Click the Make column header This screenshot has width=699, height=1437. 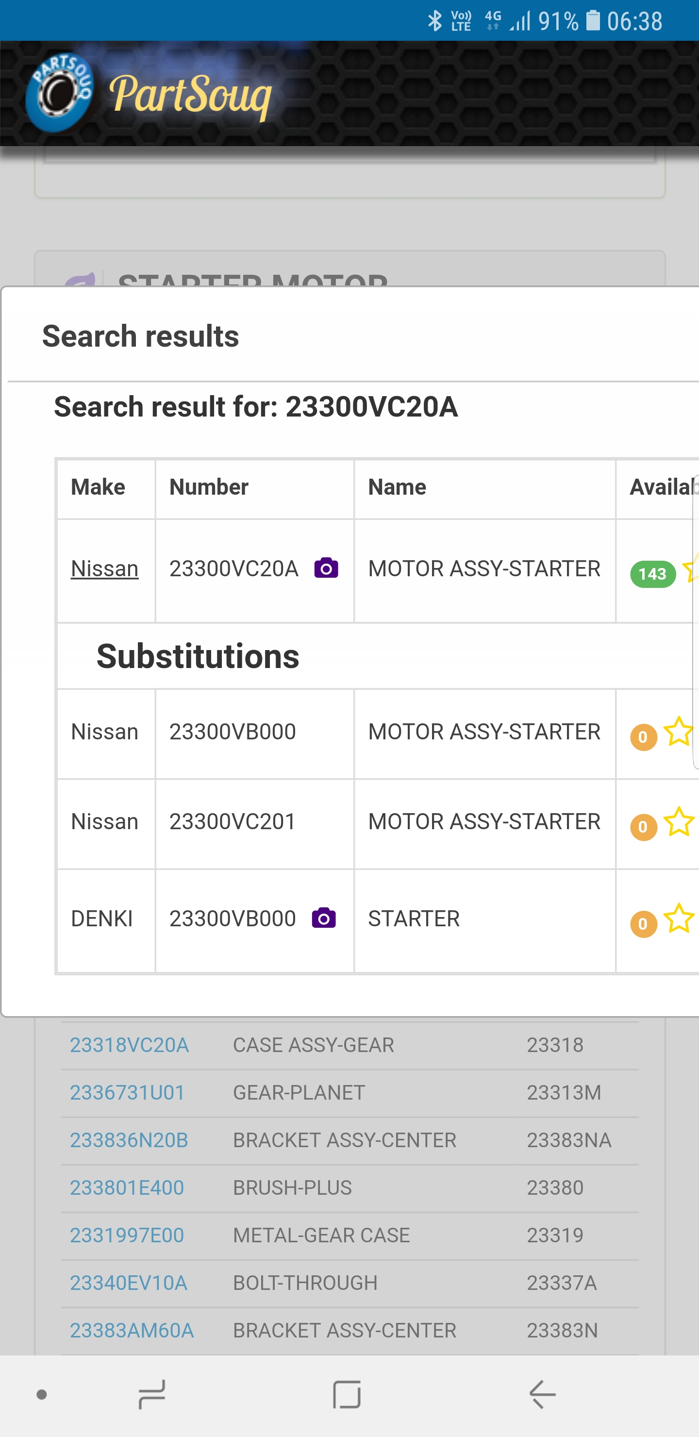pos(106,489)
